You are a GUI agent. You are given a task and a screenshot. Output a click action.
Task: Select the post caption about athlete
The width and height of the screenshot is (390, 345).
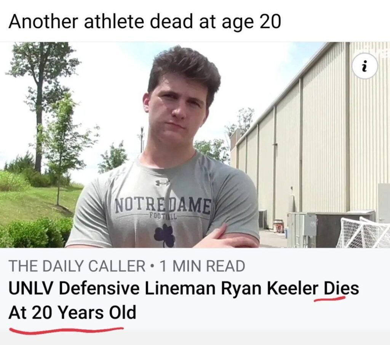pyautogui.click(x=145, y=22)
